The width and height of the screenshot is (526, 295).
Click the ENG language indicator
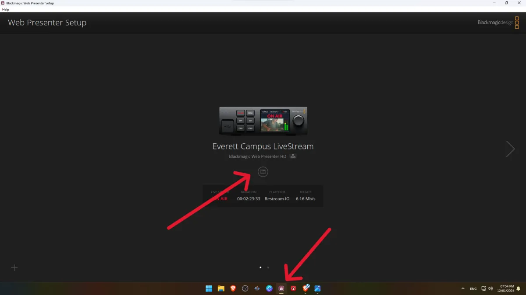(473, 288)
